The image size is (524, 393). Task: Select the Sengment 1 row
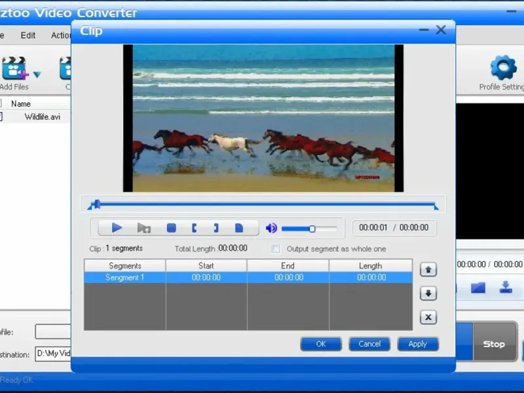point(248,277)
